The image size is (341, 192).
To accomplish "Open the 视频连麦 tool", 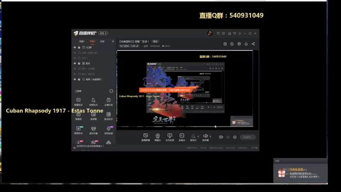I will 108,130.
